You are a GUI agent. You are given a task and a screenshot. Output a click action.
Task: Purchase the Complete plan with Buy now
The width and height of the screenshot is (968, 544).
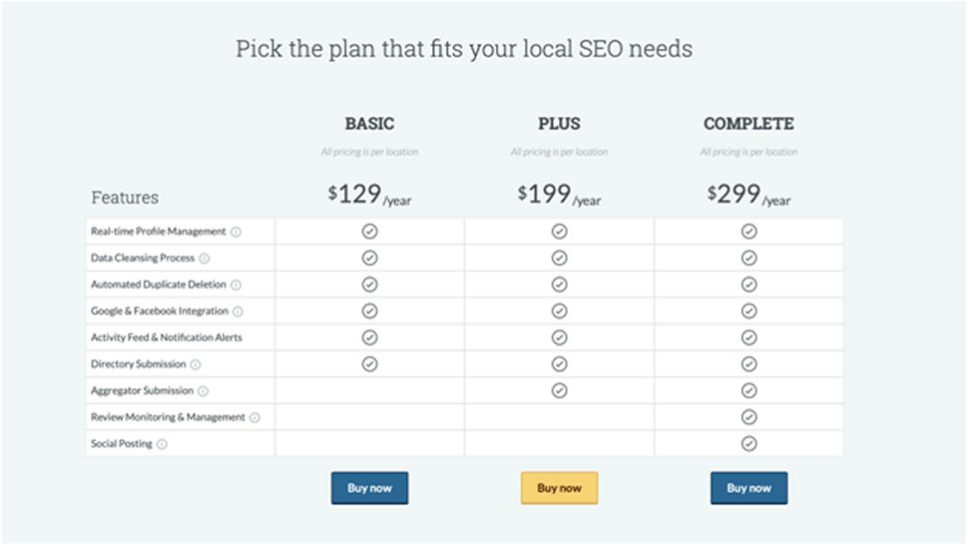click(748, 488)
